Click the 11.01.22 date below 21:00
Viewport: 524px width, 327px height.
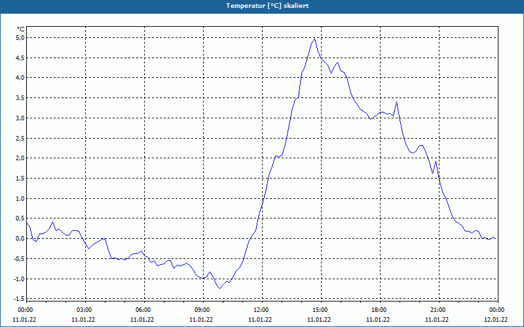(x=437, y=320)
